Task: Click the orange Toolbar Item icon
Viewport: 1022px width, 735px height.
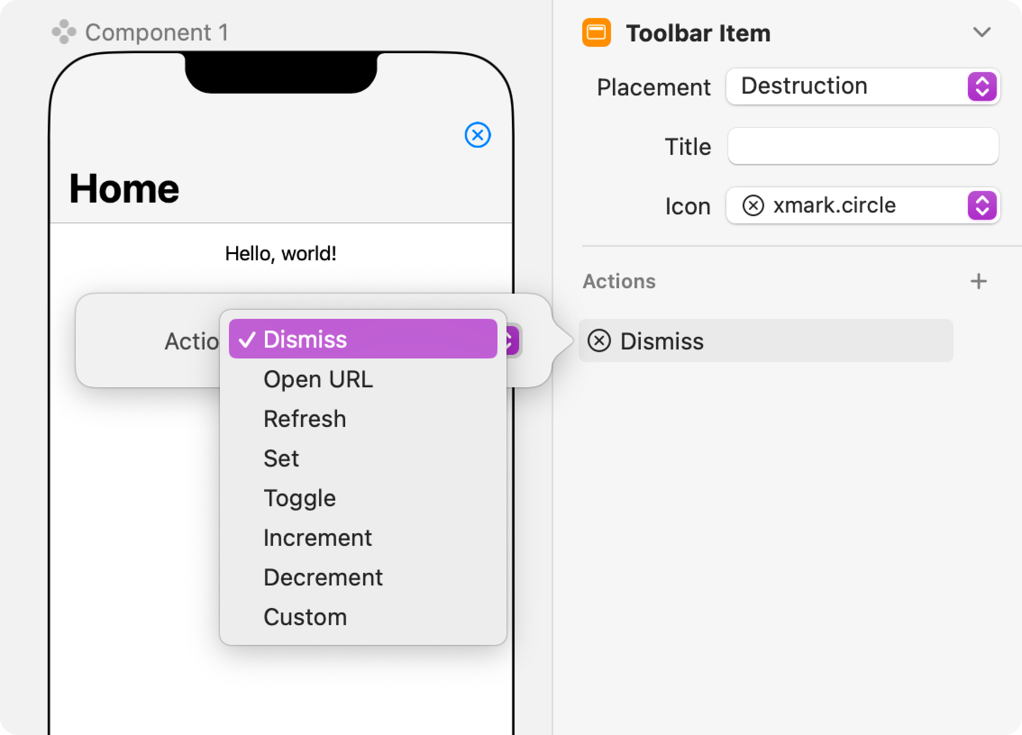Action: (x=596, y=32)
